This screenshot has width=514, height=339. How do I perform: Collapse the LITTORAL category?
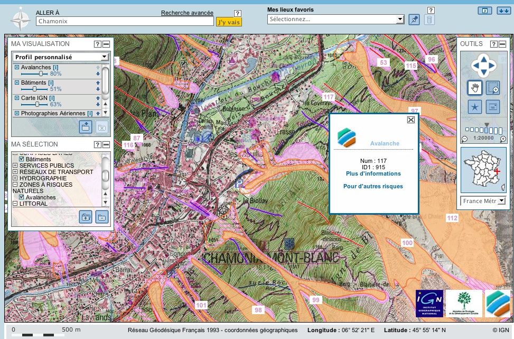pyautogui.click(x=15, y=204)
